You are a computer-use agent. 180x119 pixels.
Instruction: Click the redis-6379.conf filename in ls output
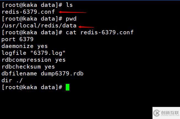click(28, 12)
